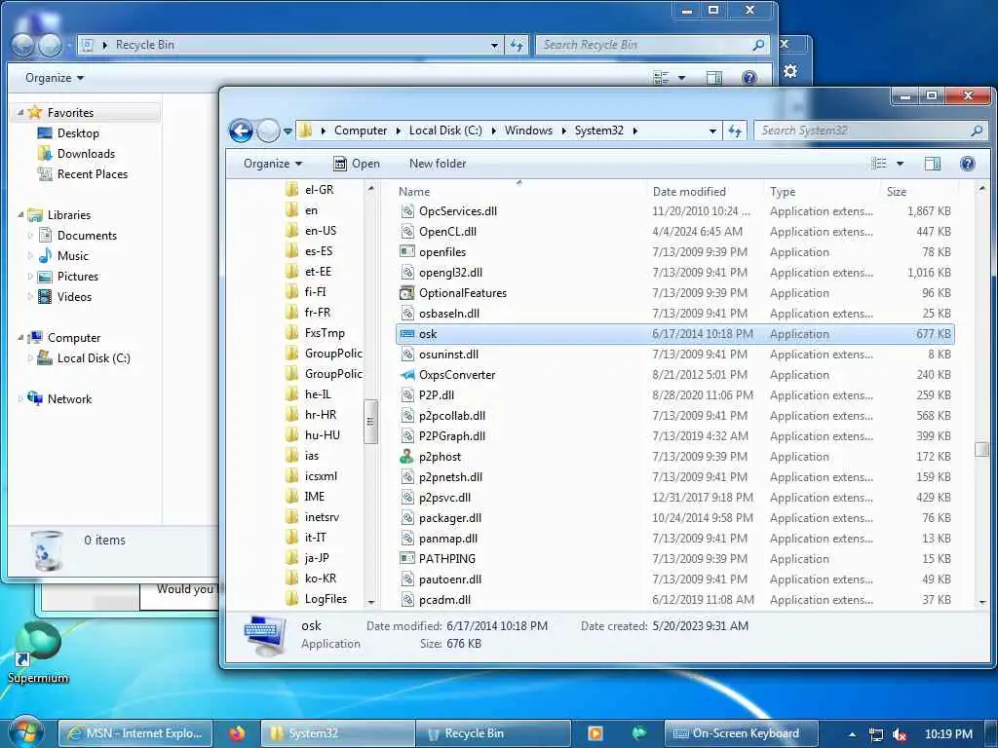Click the Supermium desktop shortcut
Viewport: 998px width, 748px height.
coord(37,652)
